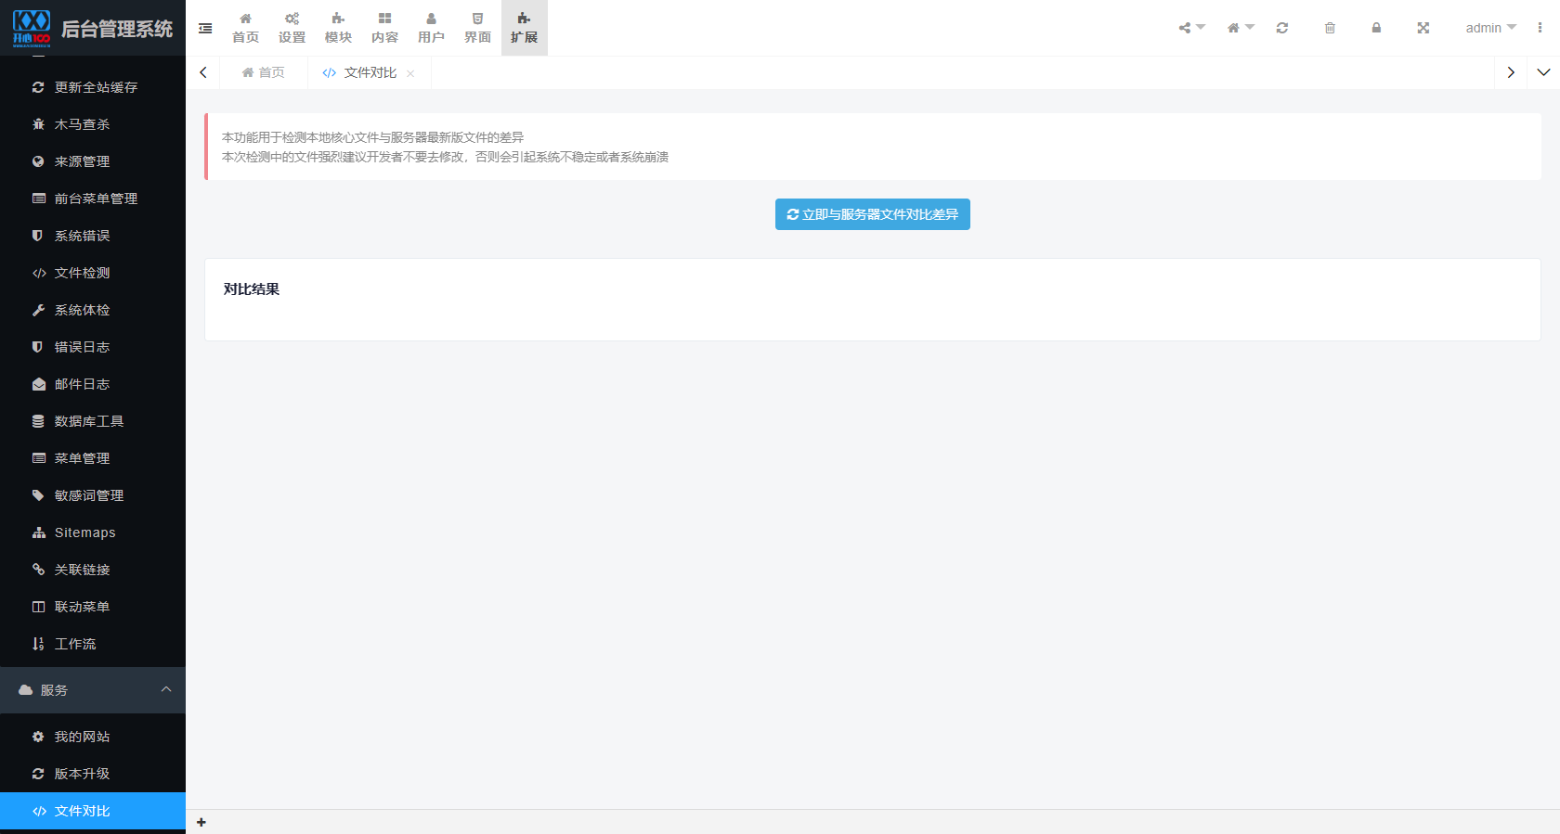
Task: Open 关联链接 in sidebar
Action: [x=93, y=570]
